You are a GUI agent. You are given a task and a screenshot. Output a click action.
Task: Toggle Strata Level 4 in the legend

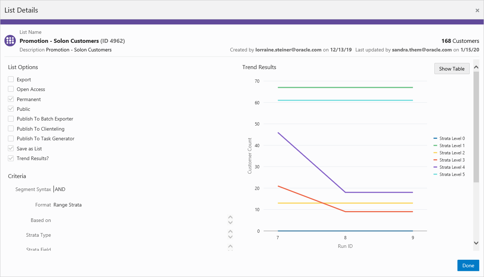pyautogui.click(x=449, y=167)
